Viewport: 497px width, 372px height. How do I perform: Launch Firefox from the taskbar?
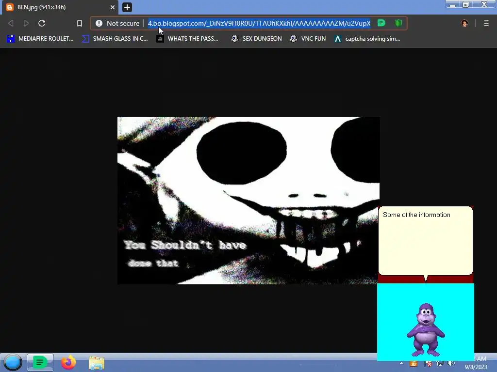[x=68, y=362]
